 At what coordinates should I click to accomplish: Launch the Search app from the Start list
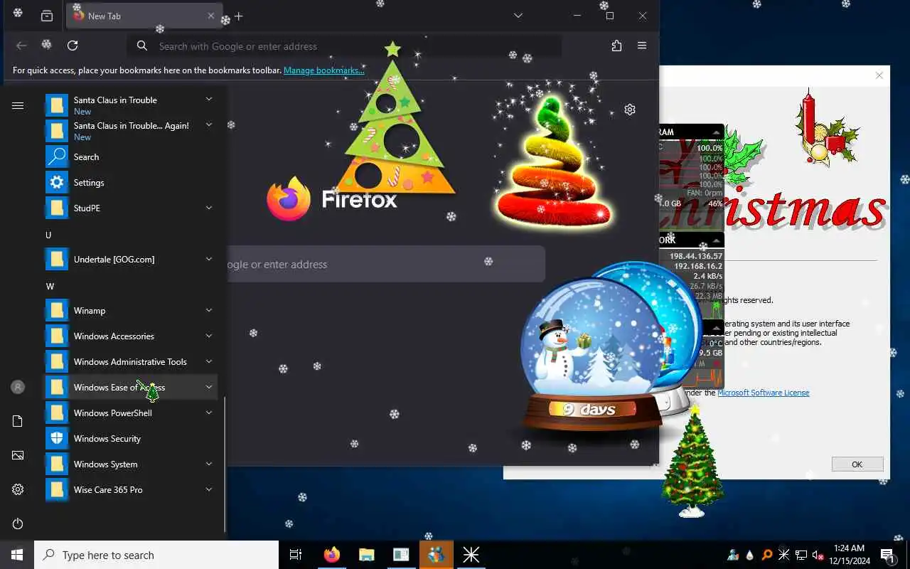coord(132,157)
